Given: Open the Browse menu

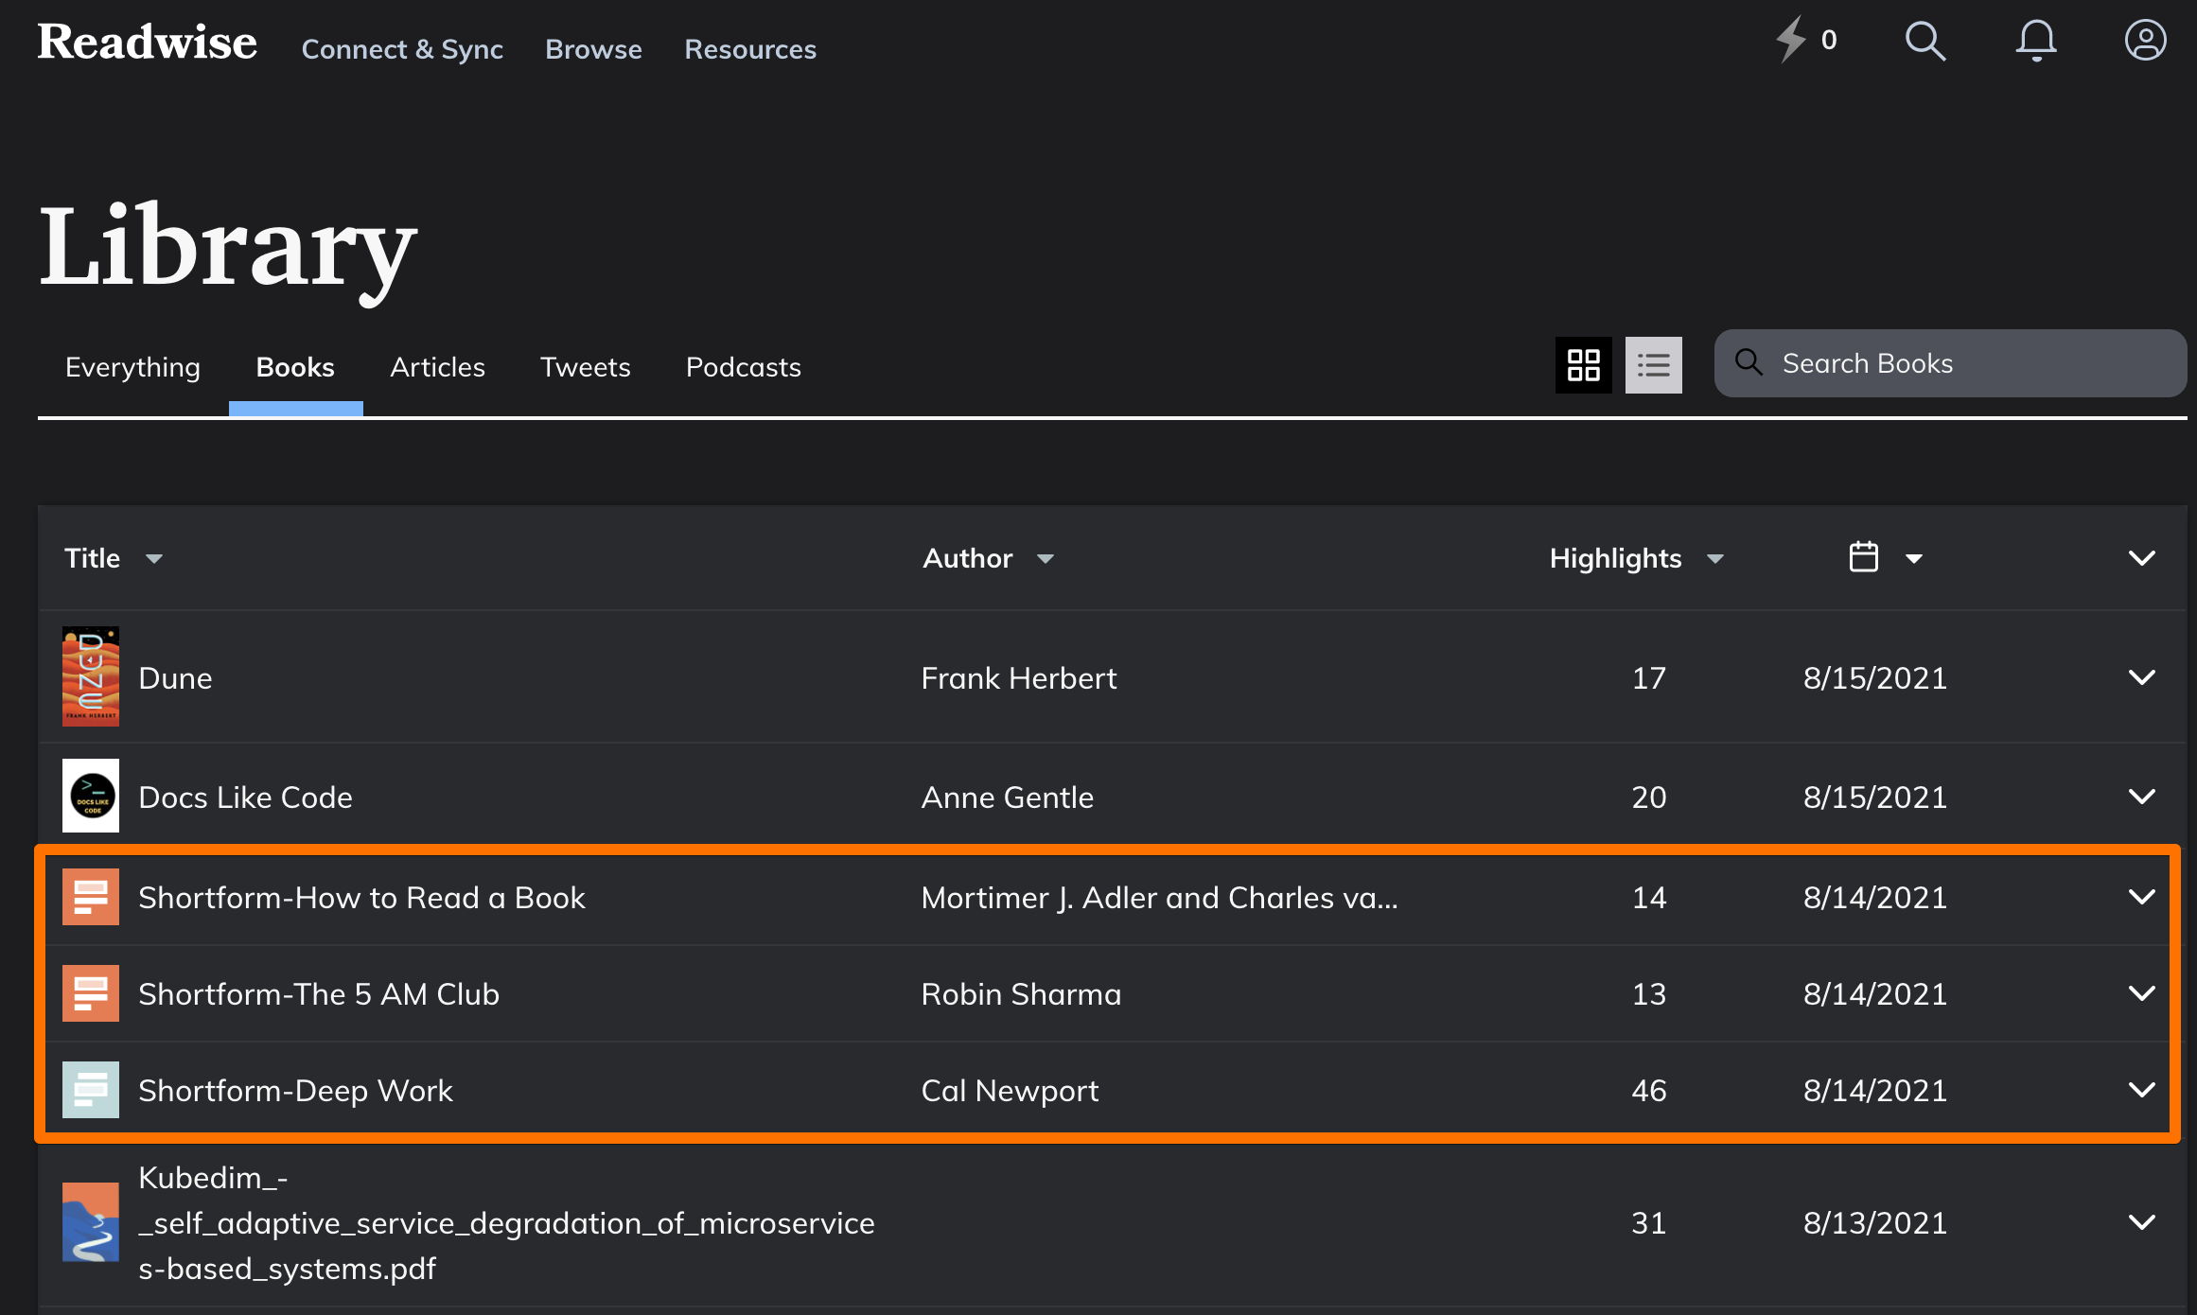Looking at the screenshot, I should point(593,49).
